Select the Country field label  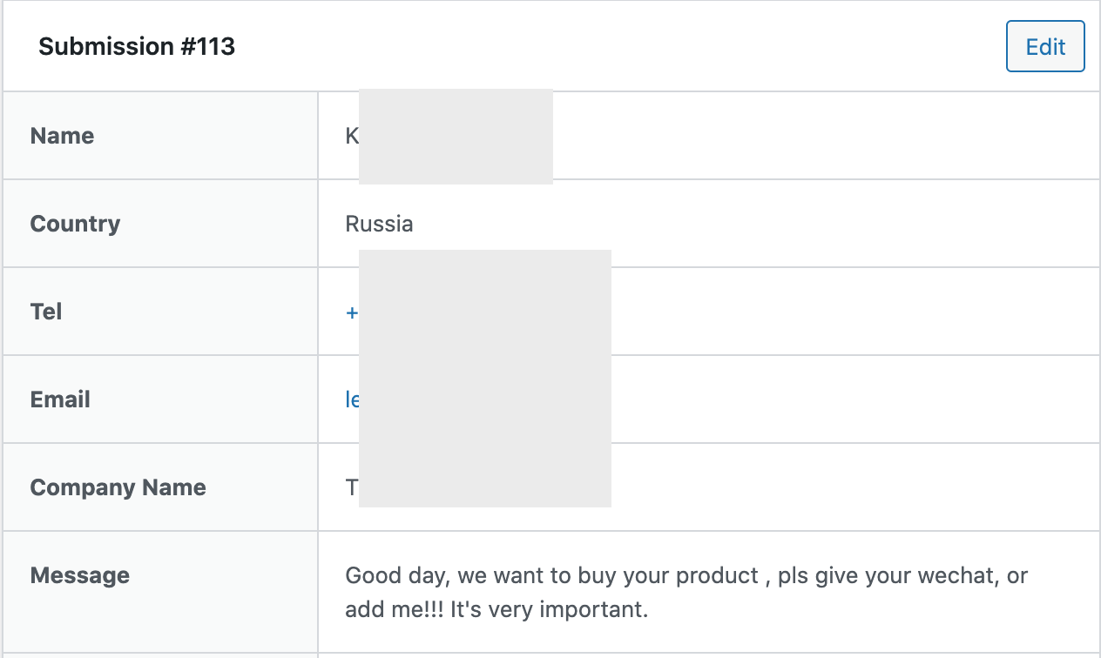[x=75, y=224]
